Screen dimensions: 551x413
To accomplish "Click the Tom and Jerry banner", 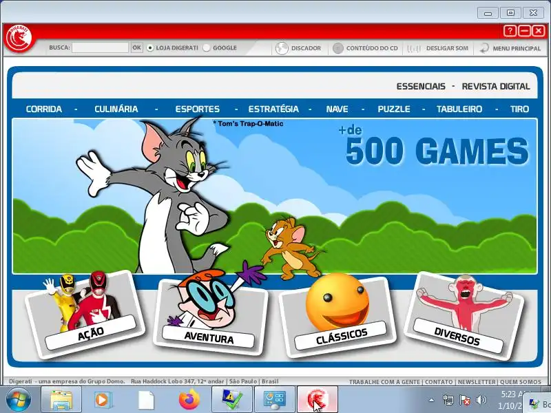I will (274, 196).
